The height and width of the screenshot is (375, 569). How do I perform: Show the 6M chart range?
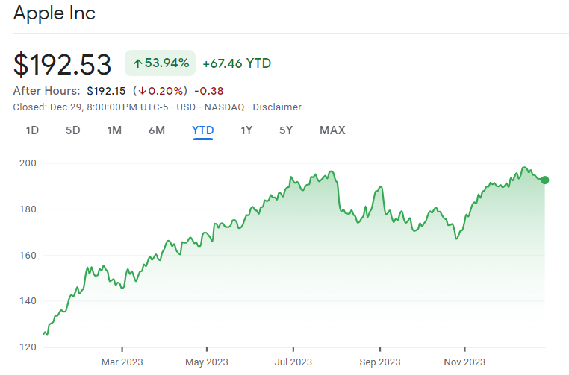click(x=157, y=130)
